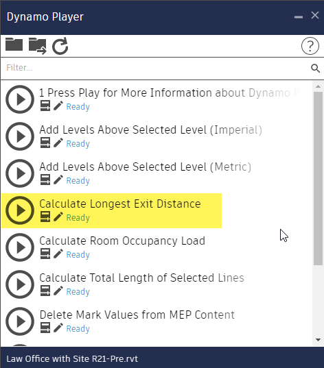The height and width of the screenshot is (368, 324).
Task: Open inputs icon for Add Levels (Imperial)
Action: pyautogui.click(x=45, y=143)
